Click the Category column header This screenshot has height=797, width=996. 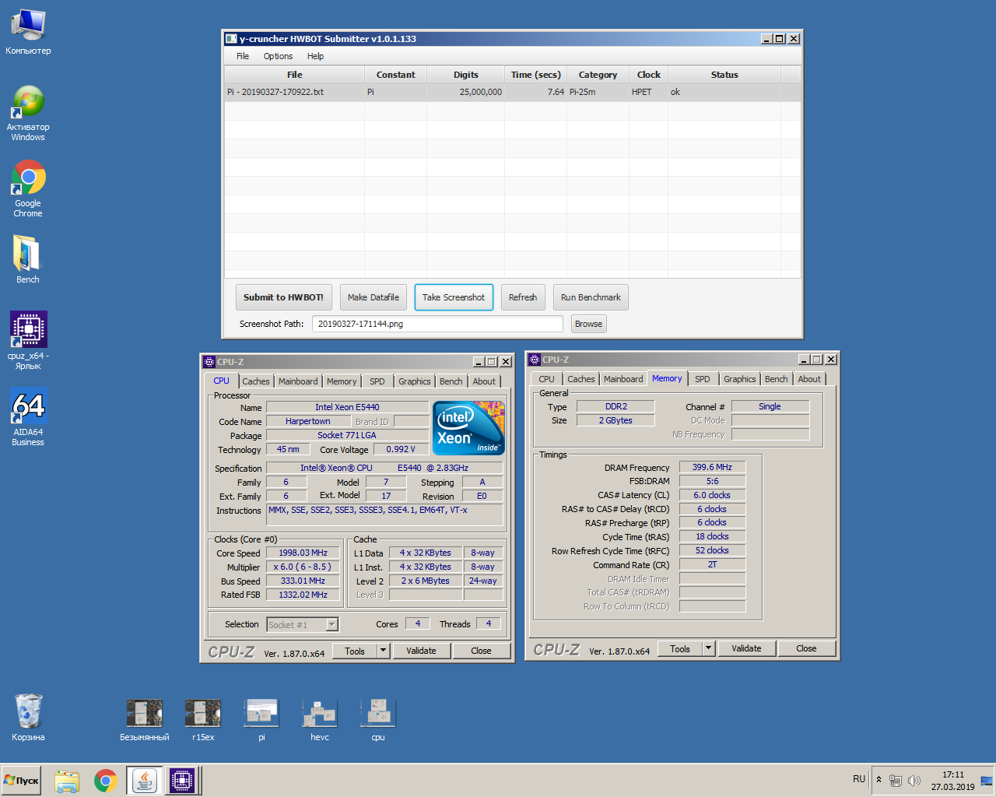pos(598,75)
